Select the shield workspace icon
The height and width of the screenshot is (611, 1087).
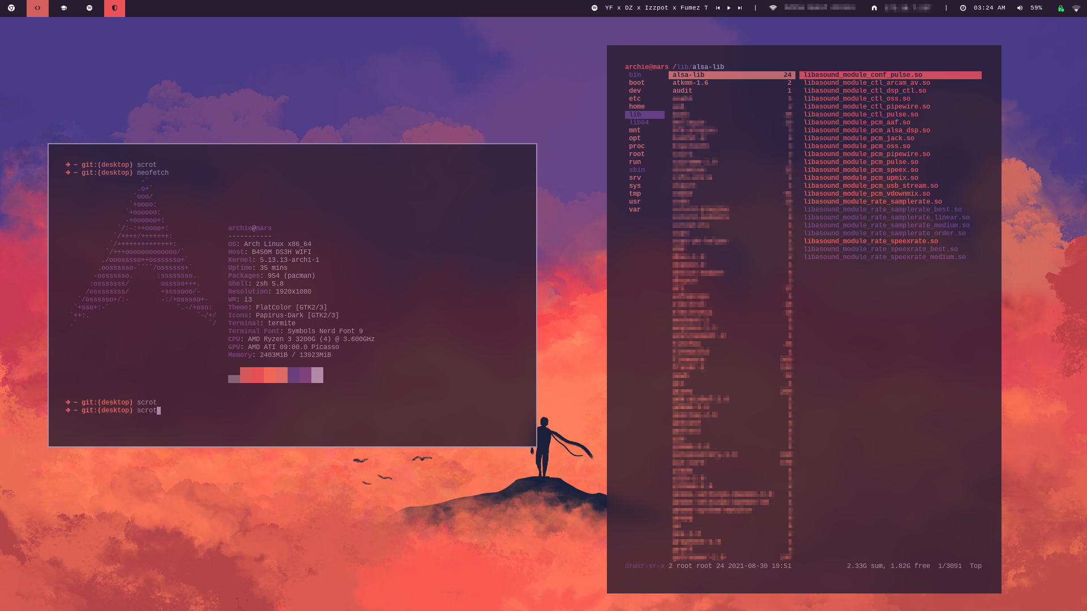click(114, 8)
